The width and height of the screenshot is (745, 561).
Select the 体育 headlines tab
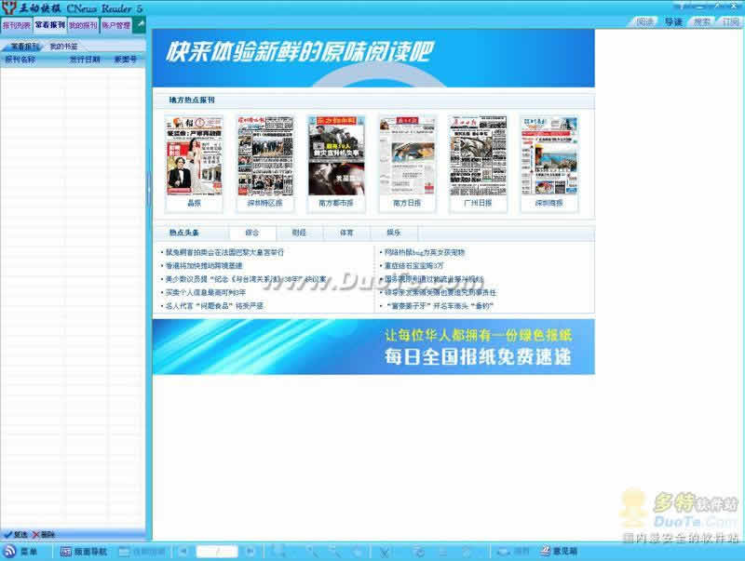point(346,233)
